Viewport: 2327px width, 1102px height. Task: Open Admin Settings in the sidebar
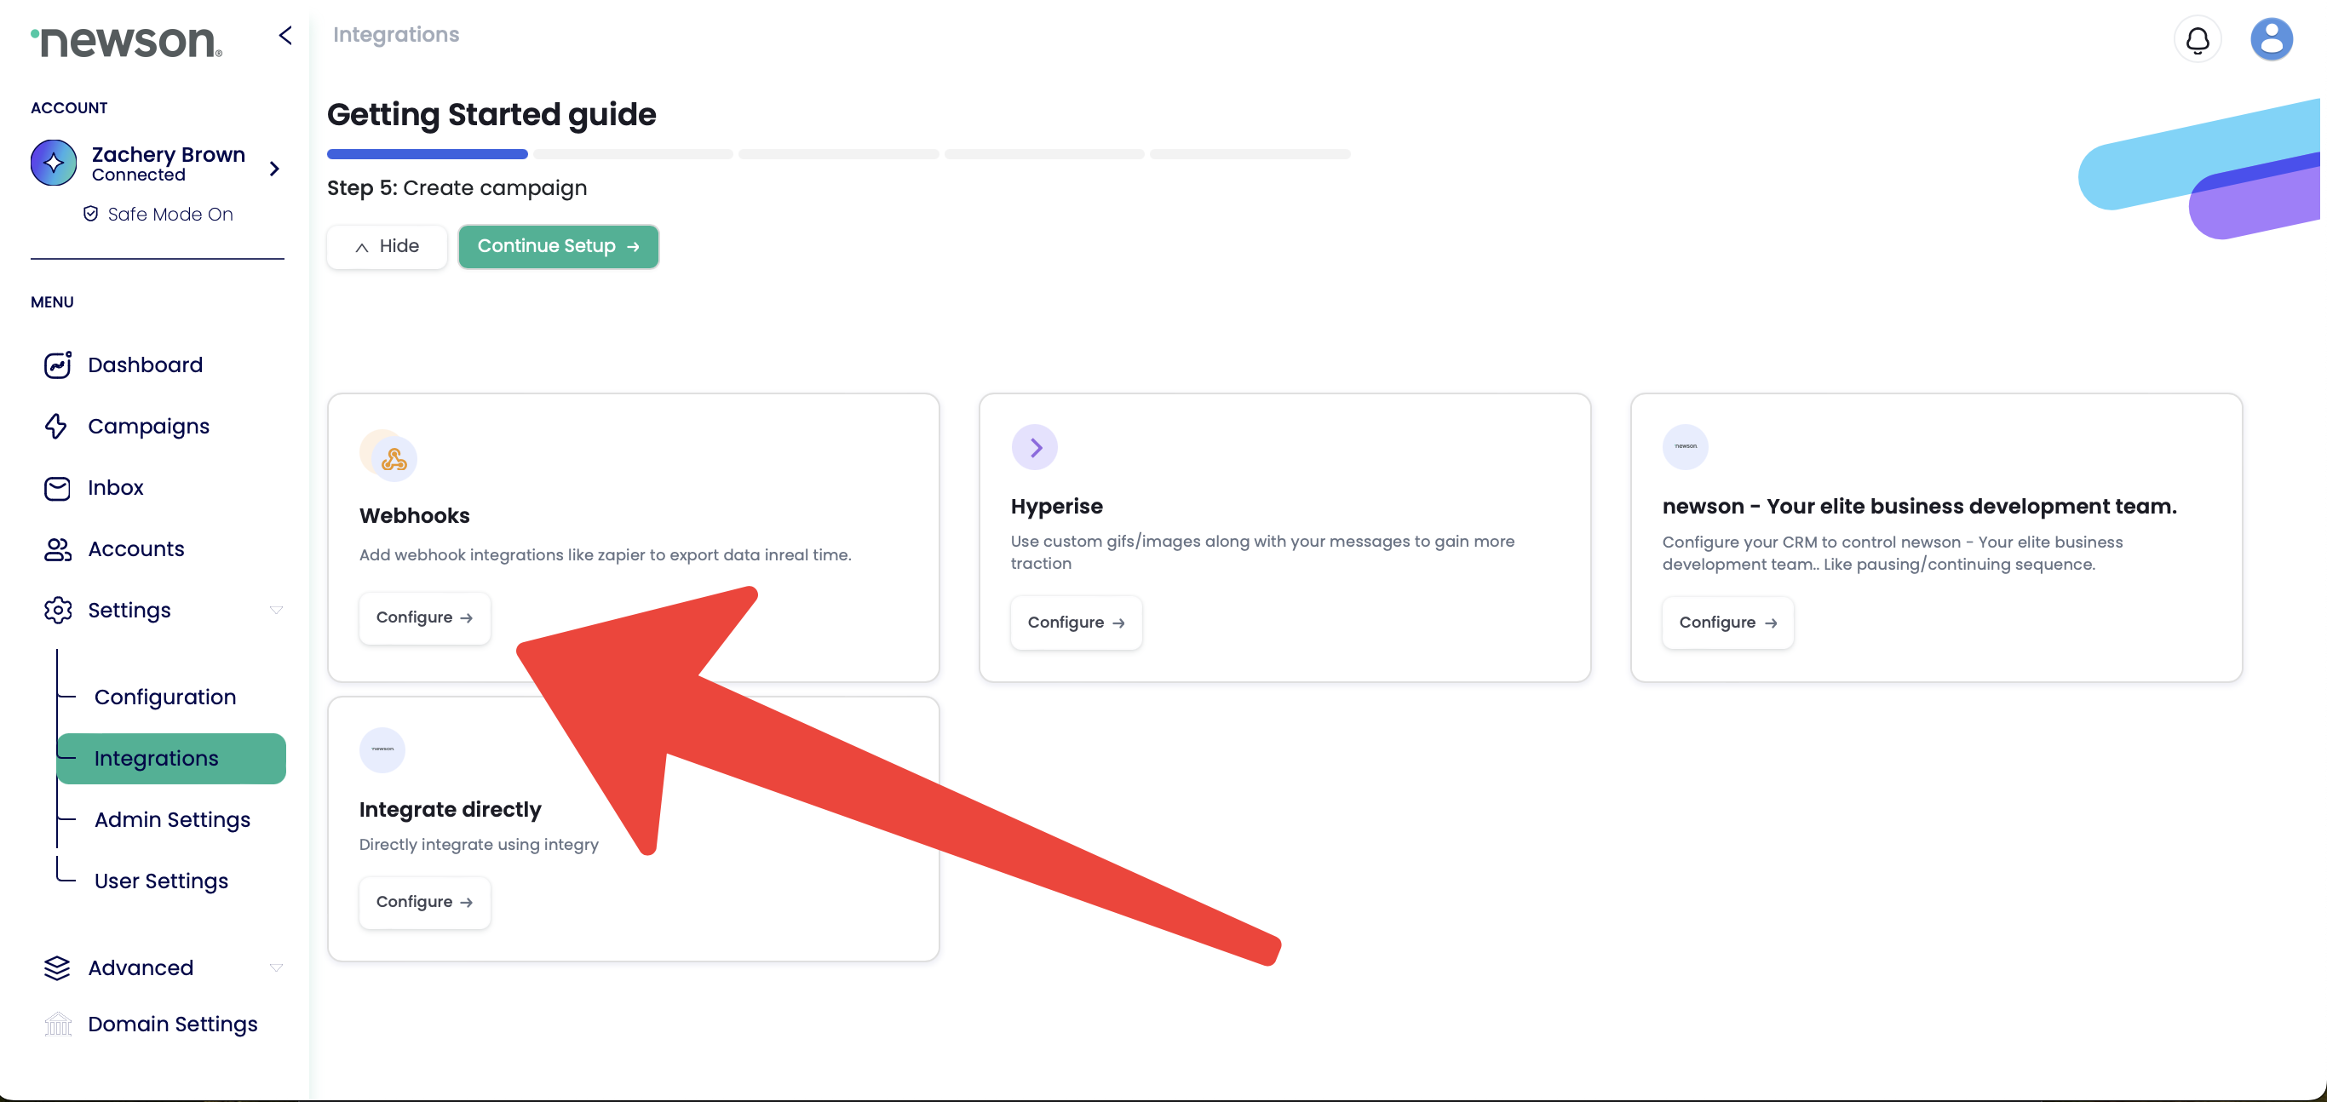(x=172, y=819)
